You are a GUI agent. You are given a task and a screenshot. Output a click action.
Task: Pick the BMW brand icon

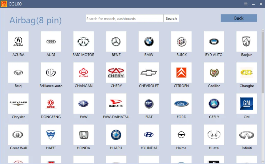[149, 42]
